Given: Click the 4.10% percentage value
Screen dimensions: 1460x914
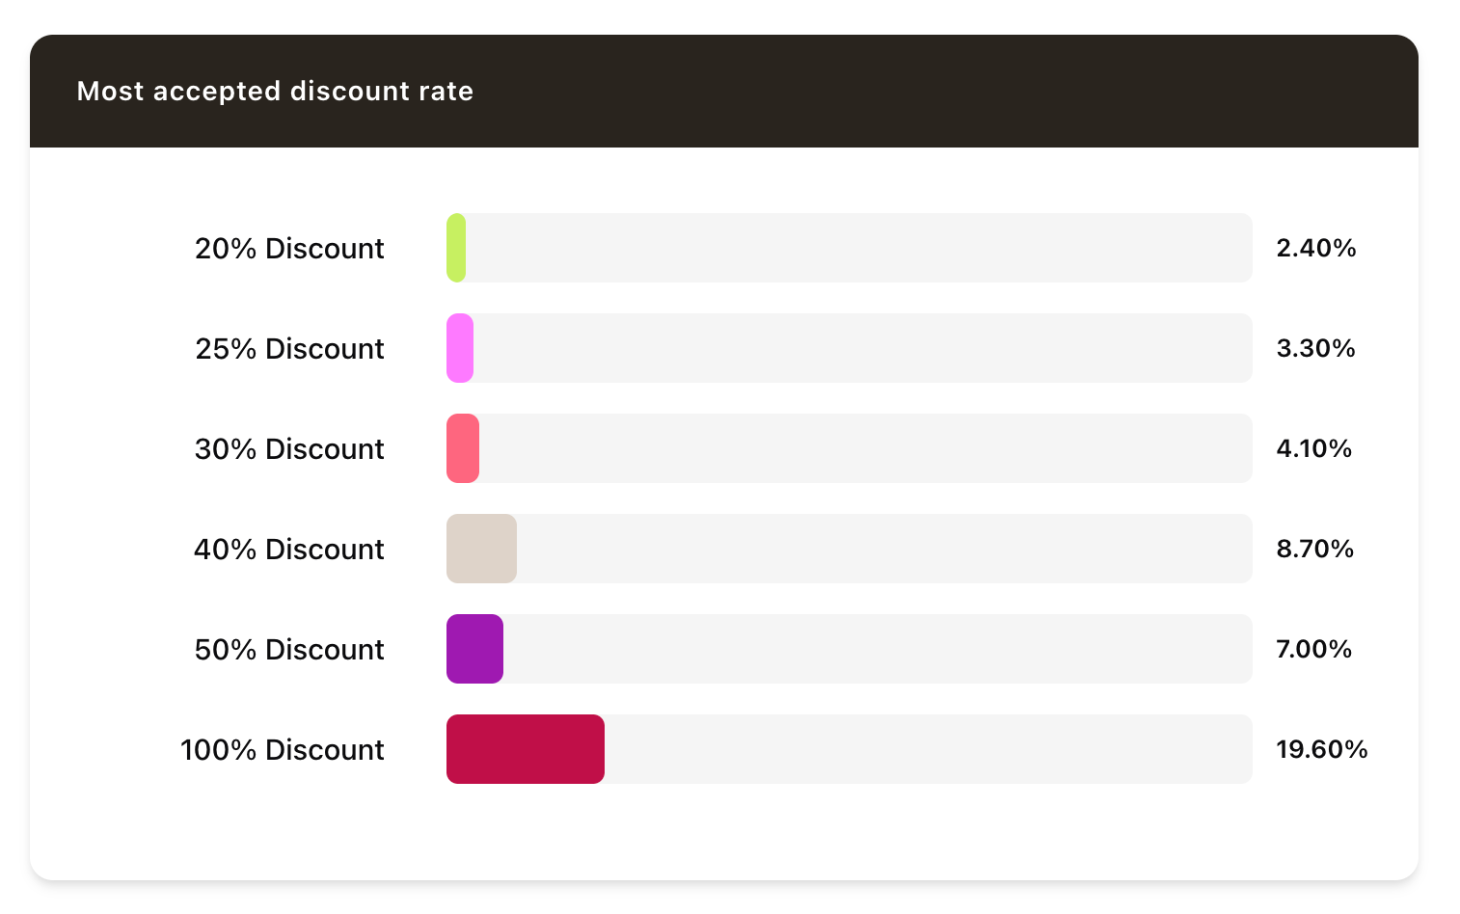Looking at the screenshot, I should click(1313, 449).
